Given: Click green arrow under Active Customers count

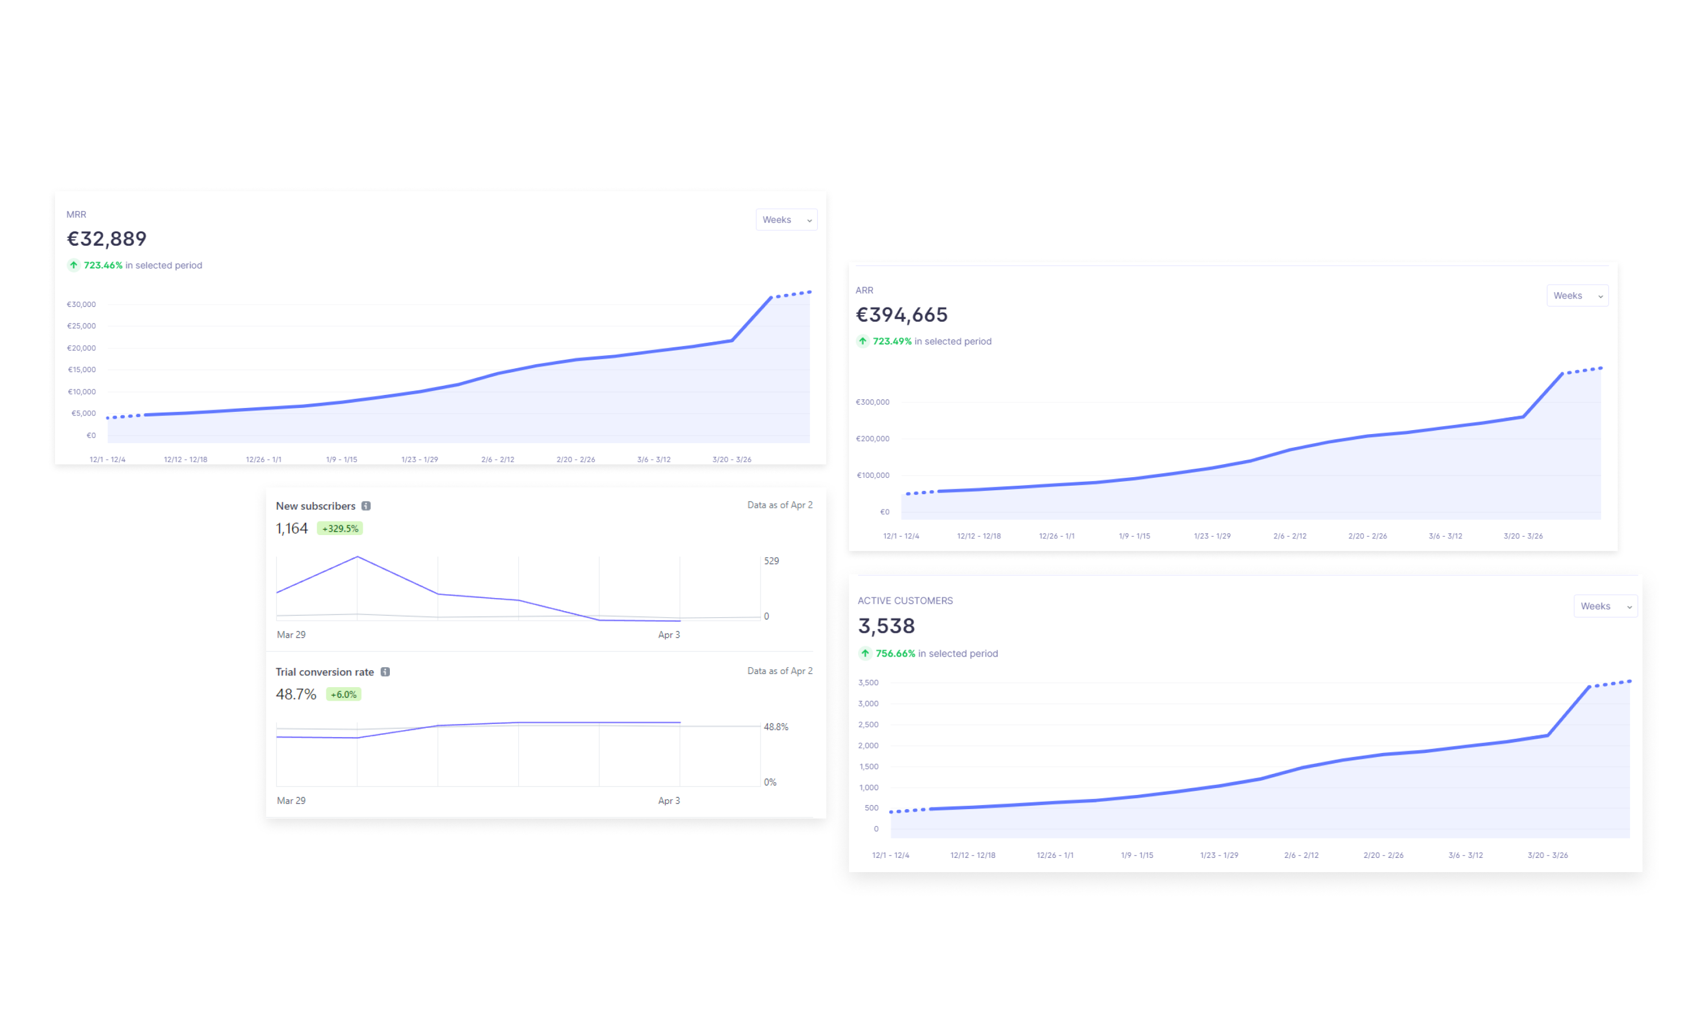Looking at the screenshot, I should click(865, 653).
